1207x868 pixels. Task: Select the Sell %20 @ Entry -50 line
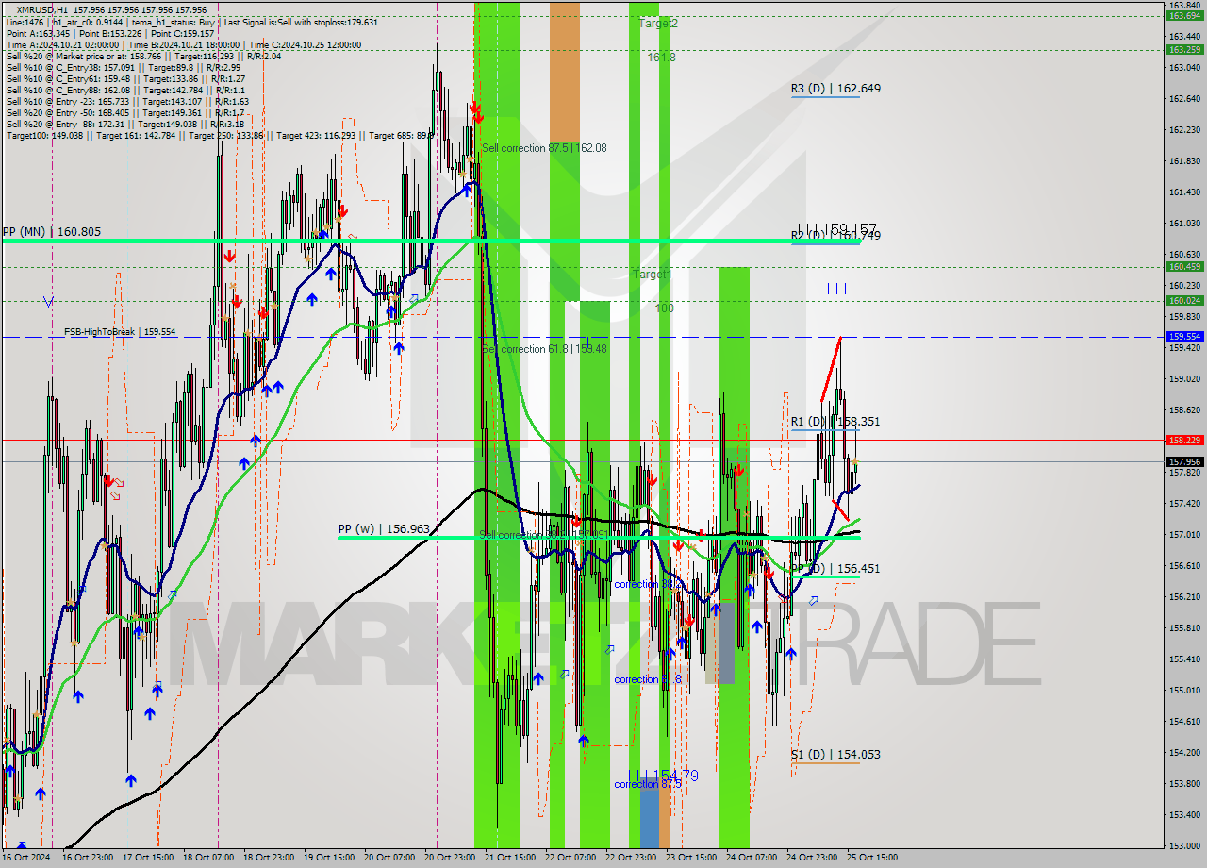pos(125,112)
